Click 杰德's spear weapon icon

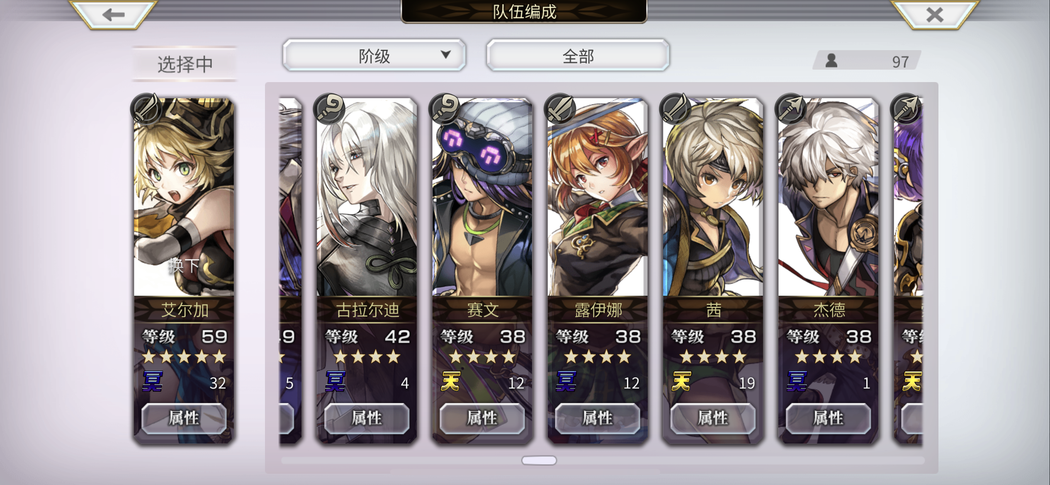point(790,109)
